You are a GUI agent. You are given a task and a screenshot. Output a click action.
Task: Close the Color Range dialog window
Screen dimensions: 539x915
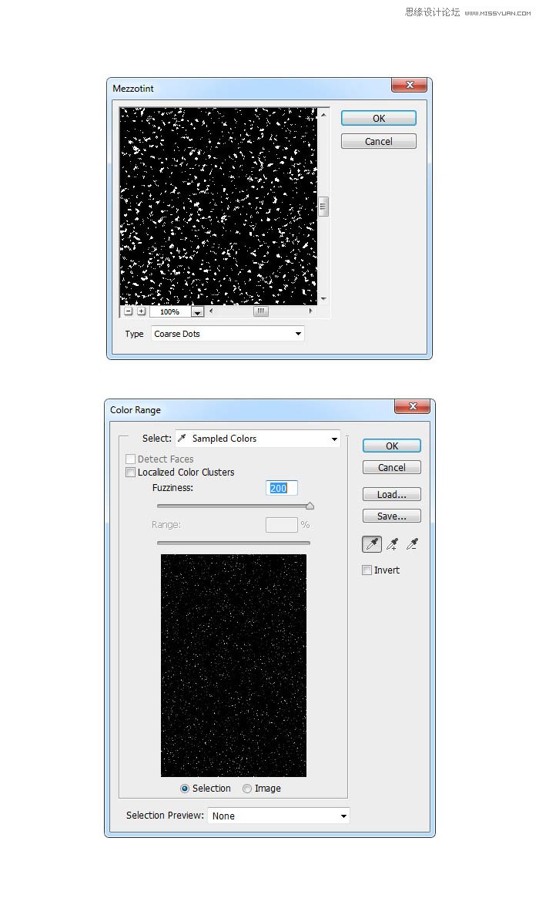click(412, 407)
